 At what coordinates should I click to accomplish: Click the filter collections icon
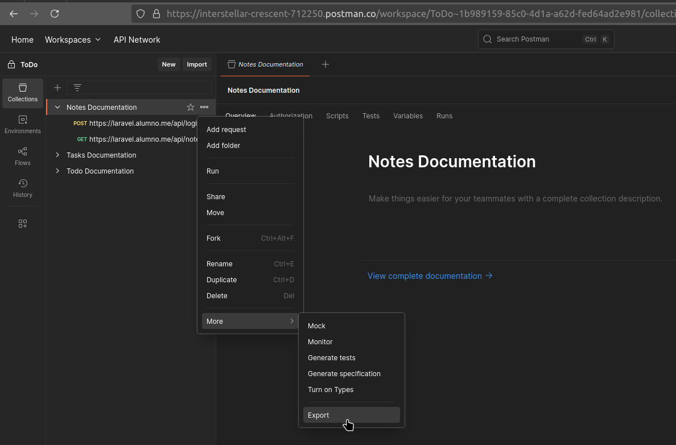(x=77, y=88)
